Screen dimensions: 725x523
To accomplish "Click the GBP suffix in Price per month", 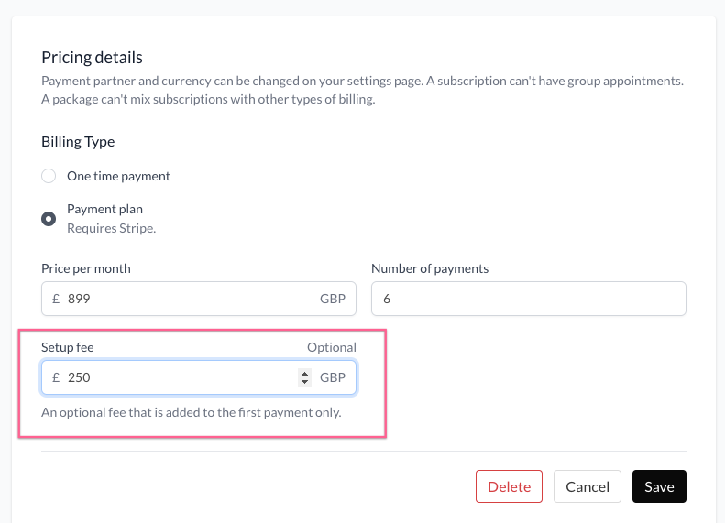I will click(x=332, y=299).
